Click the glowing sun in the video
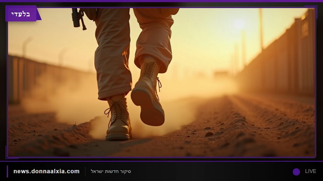This screenshot has width=323, height=181. (x=239, y=24)
